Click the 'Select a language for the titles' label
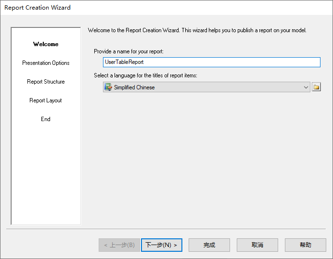The width and height of the screenshot is (333, 259). [145, 75]
